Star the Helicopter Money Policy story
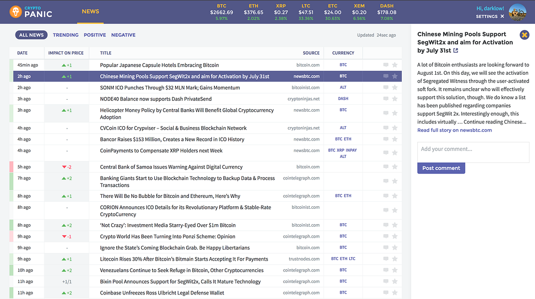 (395, 113)
